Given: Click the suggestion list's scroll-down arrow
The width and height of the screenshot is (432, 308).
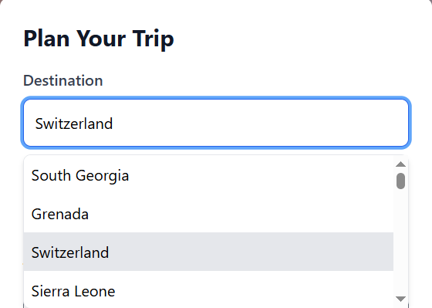Looking at the screenshot, I should pos(400,299).
